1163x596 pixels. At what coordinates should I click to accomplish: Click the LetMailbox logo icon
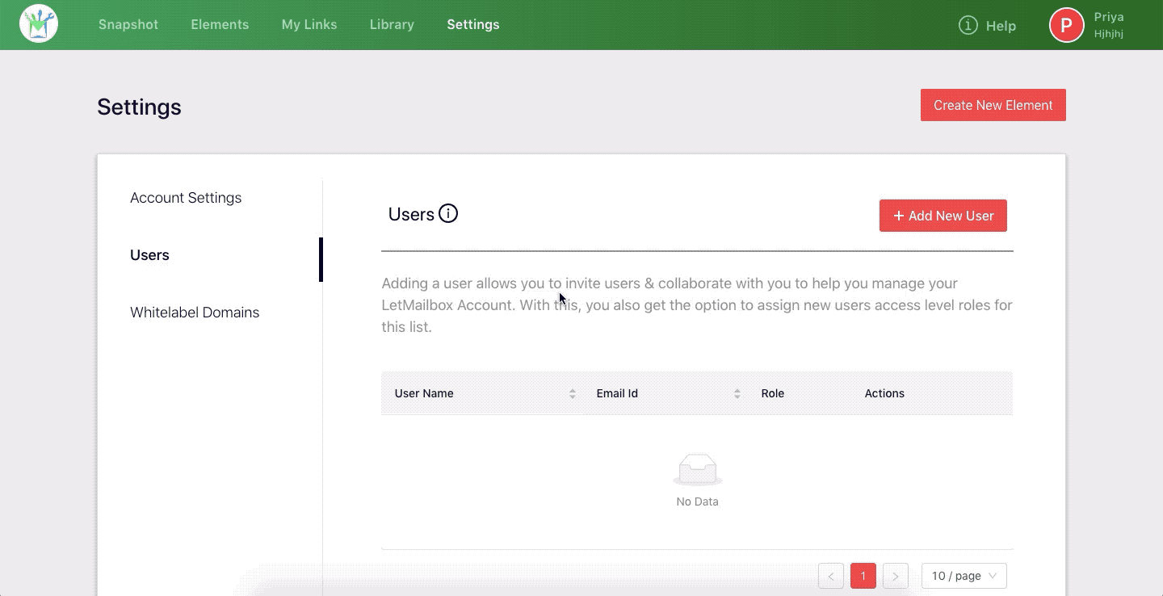39,24
